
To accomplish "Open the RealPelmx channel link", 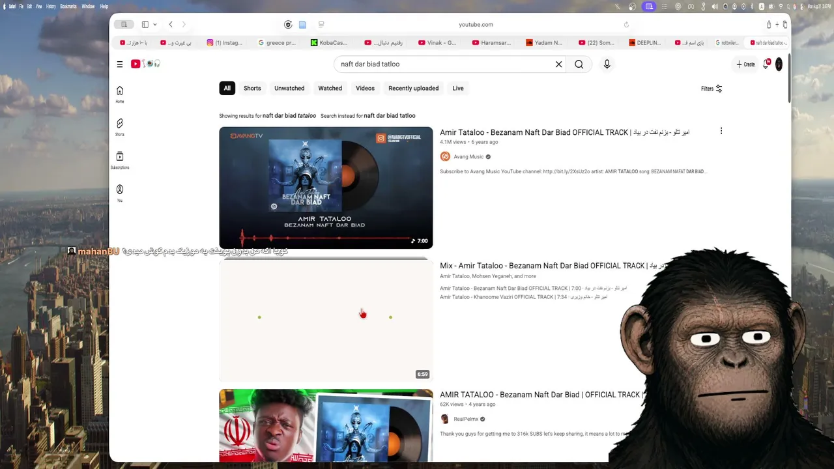I will click(x=466, y=419).
